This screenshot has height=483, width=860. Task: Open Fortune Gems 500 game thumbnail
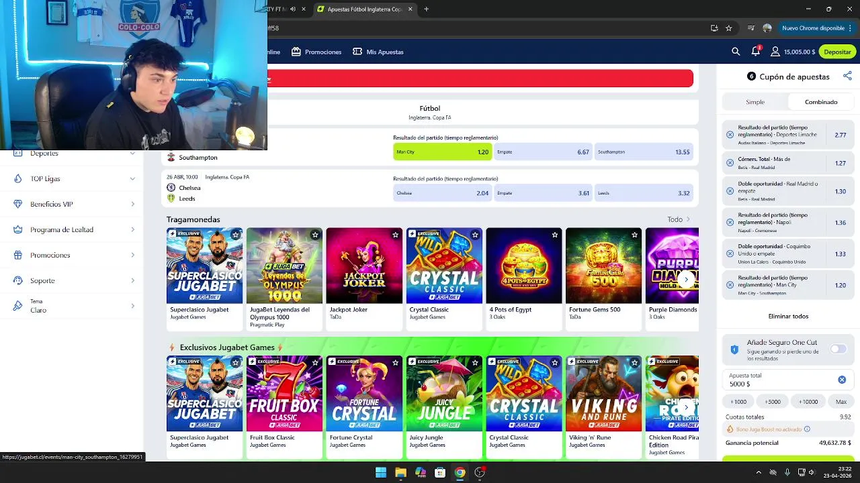click(x=603, y=266)
